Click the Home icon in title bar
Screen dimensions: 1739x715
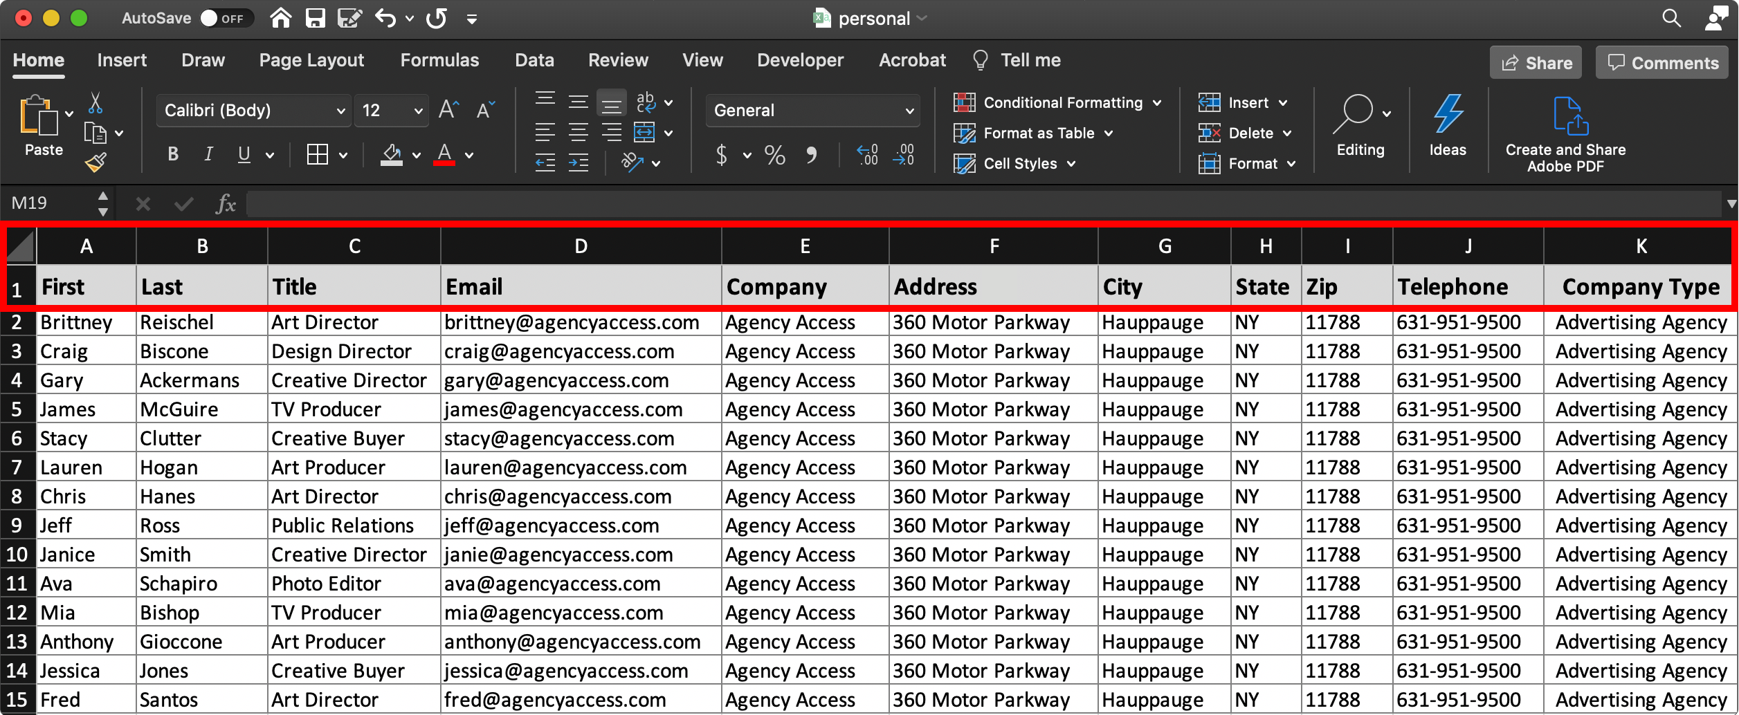tap(280, 18)
